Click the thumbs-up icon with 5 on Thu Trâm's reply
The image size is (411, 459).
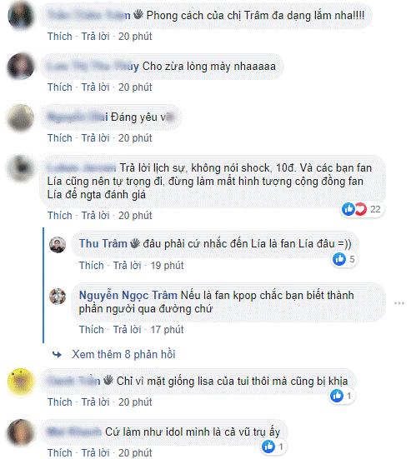[x=339, y=259]
